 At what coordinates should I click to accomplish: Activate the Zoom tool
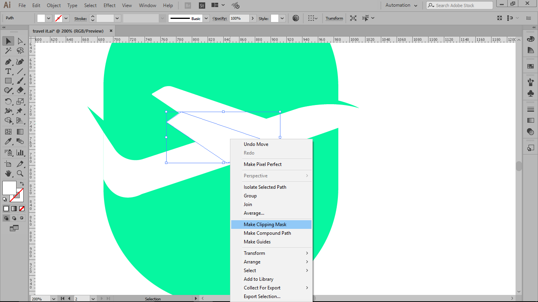20,173
